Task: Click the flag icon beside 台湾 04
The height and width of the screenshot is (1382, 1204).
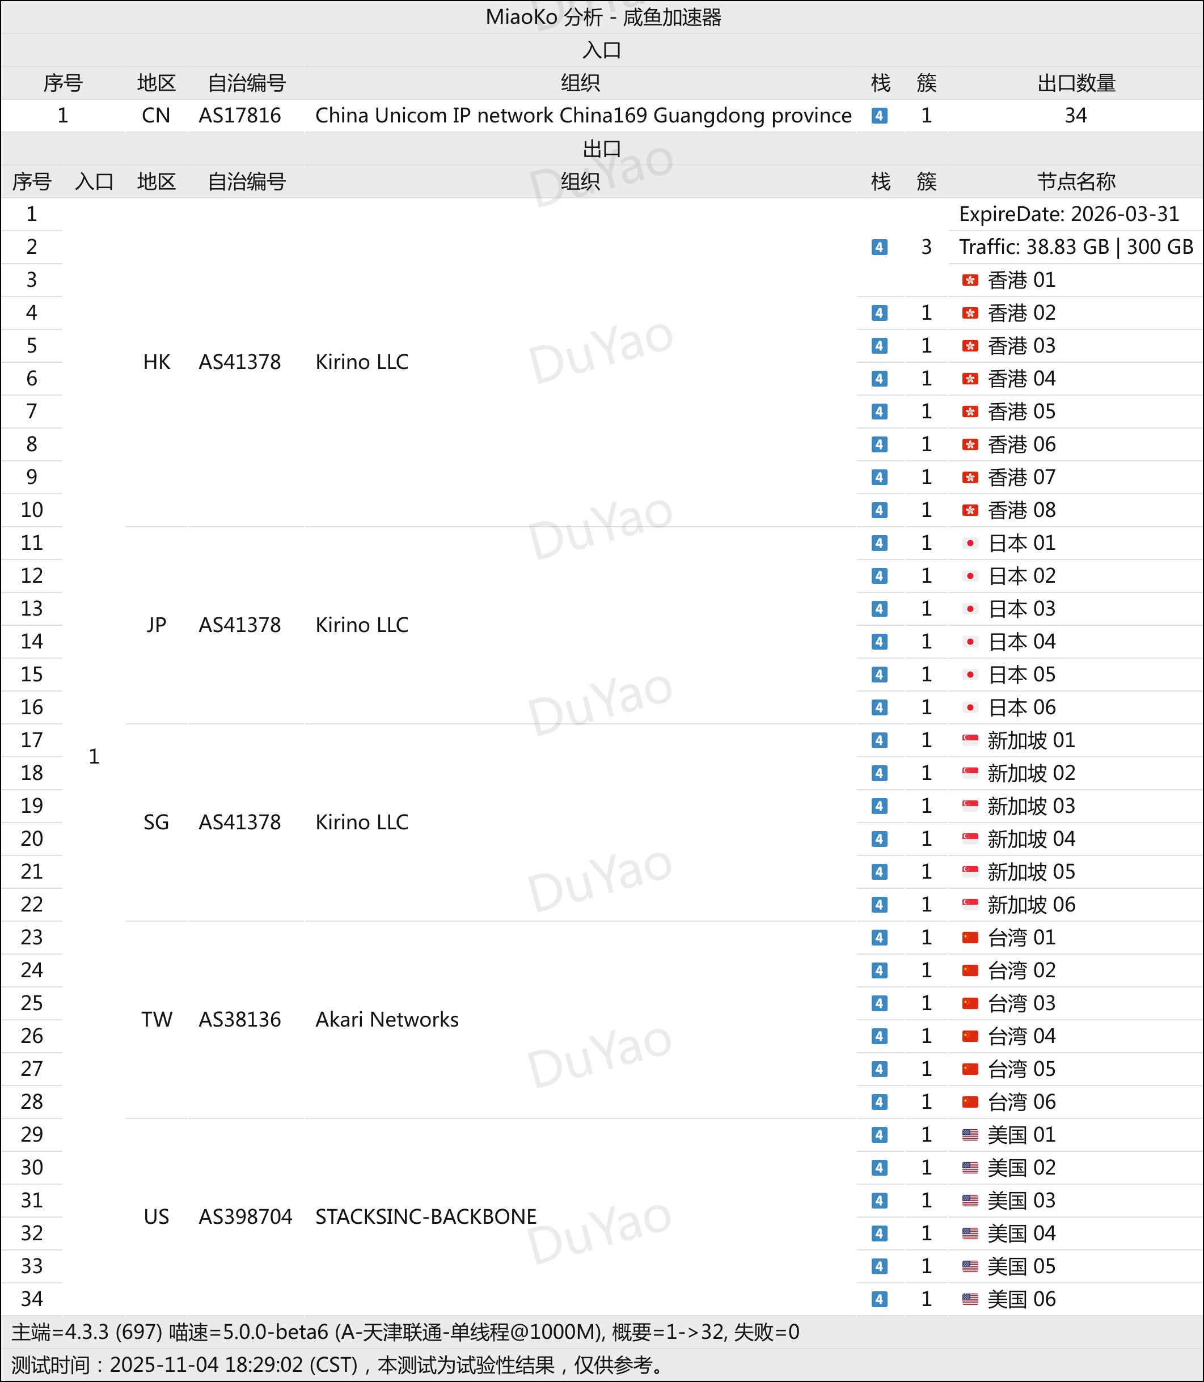Action: [970, 1036]
